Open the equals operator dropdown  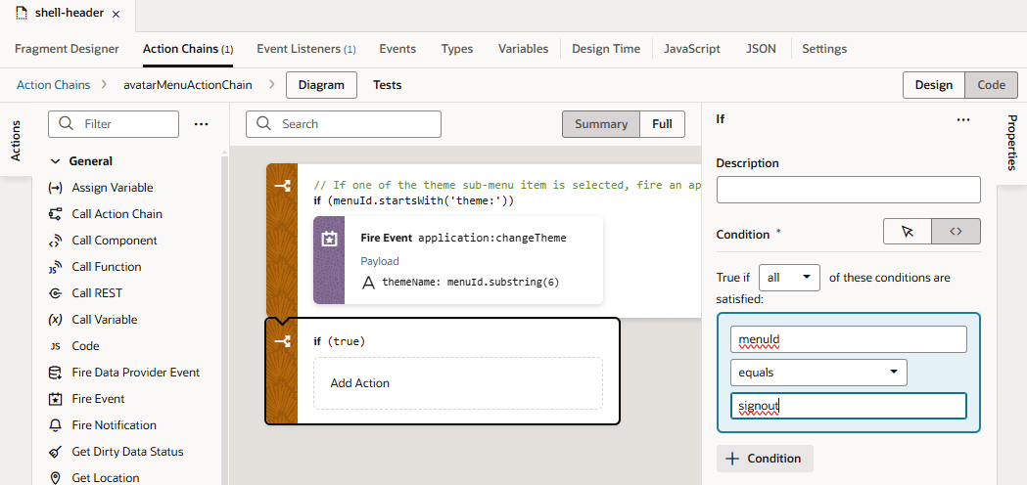click(x=818, y=372)
